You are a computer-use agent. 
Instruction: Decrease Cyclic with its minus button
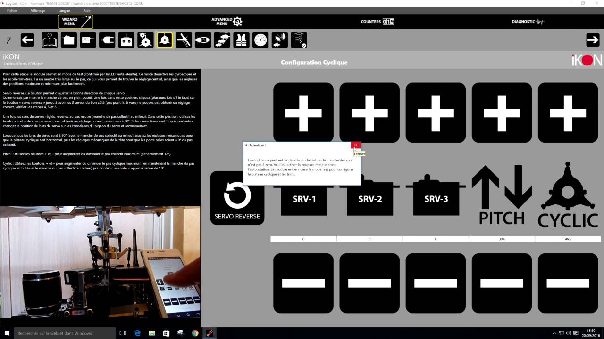[568, 283]
